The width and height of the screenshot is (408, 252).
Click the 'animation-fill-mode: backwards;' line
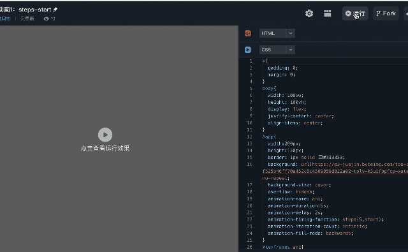tap(310, 233)
